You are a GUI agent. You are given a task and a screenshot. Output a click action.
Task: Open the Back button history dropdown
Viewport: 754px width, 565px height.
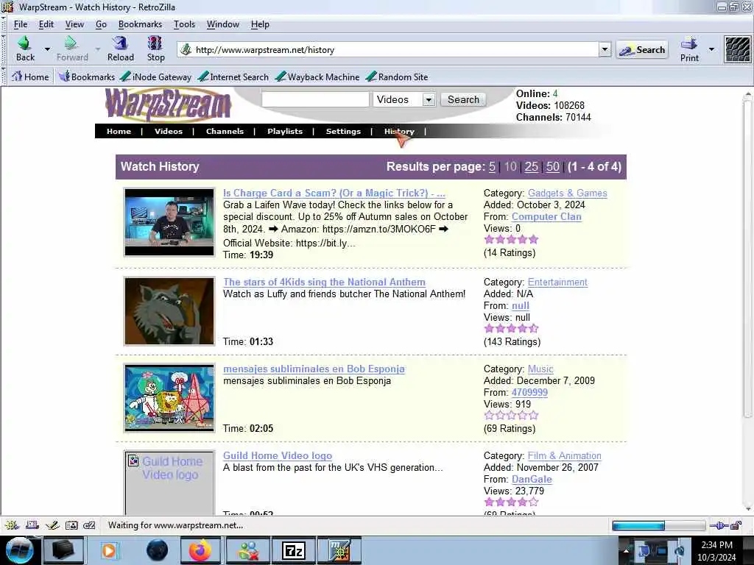tap(47, 49)
